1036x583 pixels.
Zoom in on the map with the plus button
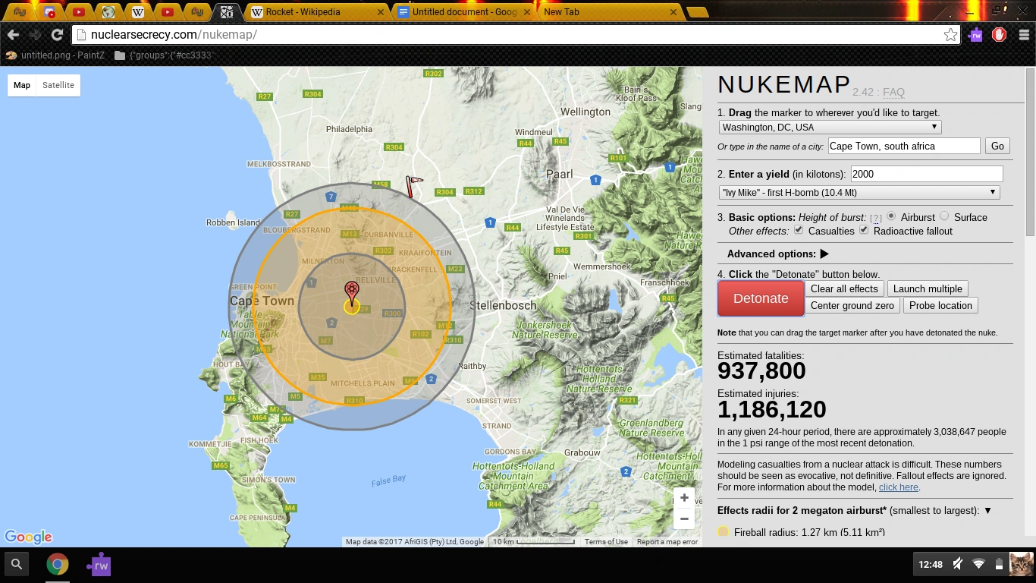coord(684,498)
